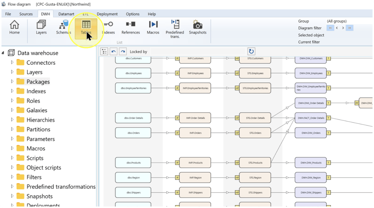Click the IP marker on IMP.Employees

pos(177,73)
